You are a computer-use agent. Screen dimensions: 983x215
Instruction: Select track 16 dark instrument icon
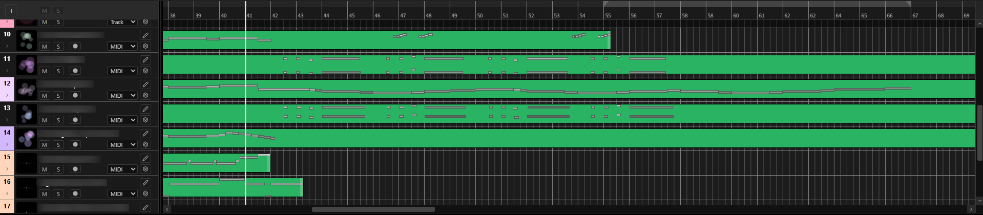coord(26,188)
